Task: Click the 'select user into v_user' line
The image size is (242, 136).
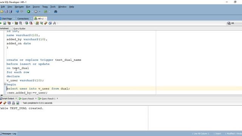Action: [x=38, y=88]
